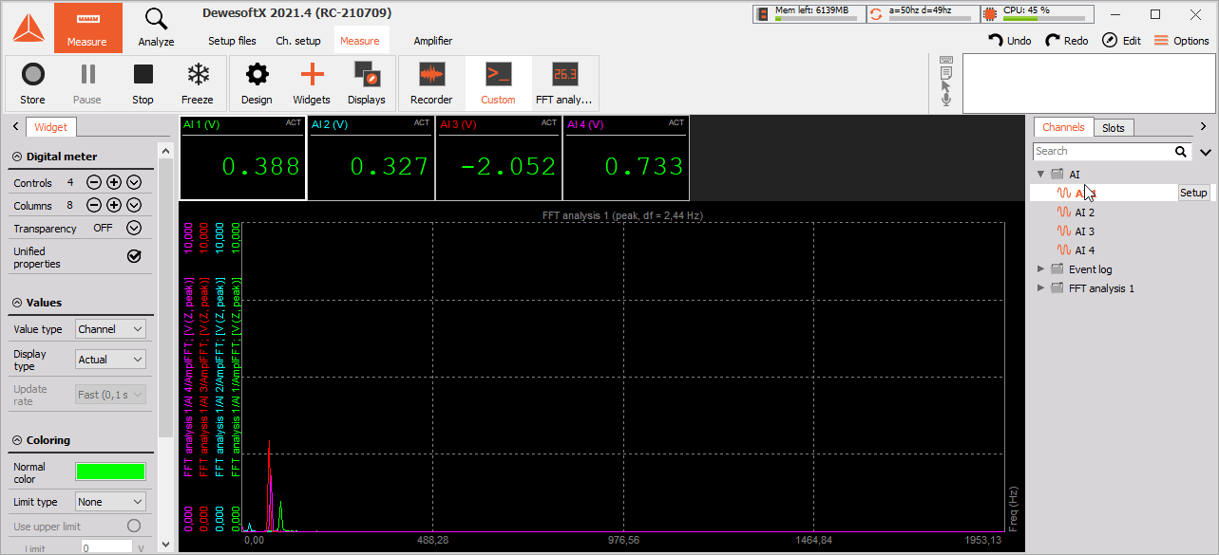Image resolution: width=1219 pixels, height=555 pixels.
Task: Click in the channel Search field
Action: tap(1102, 151)
